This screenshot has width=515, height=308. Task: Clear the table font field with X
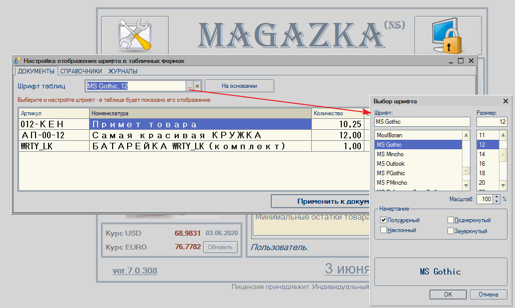[x=197, y=86]
